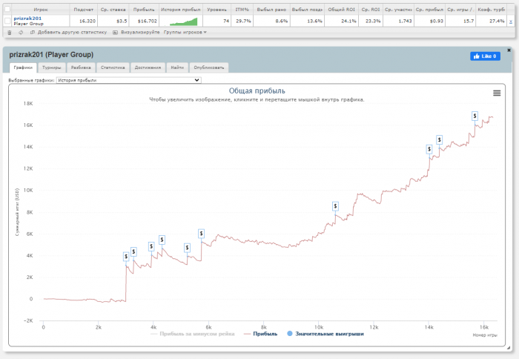This screenshot has width=519, height=359.
Task: Expand the Группы игроков dropdown
Action: [185, 33]
